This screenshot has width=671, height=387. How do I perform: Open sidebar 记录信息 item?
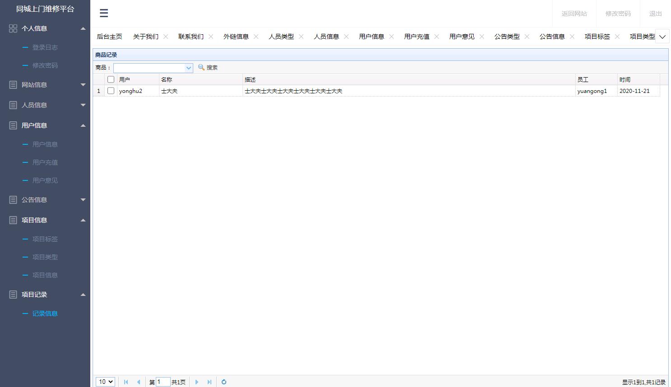click(45, 313)
